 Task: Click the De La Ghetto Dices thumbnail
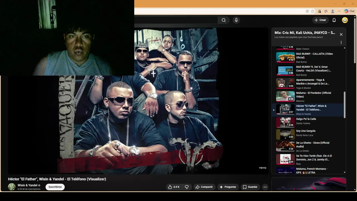pos(285,146)
